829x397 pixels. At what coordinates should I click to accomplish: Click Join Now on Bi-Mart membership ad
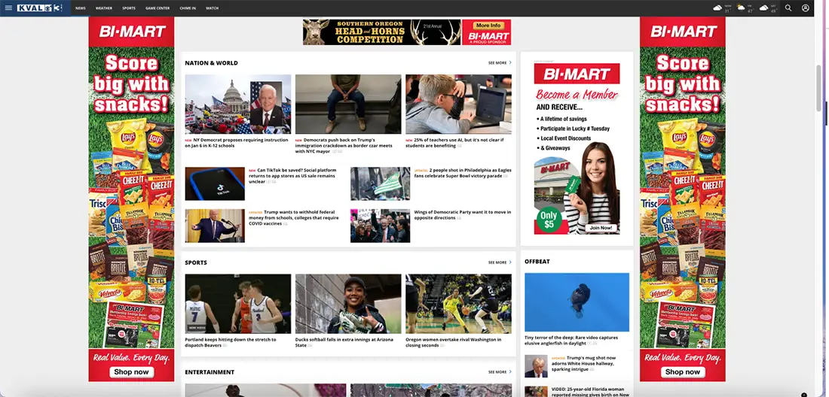tap(601, 229)
